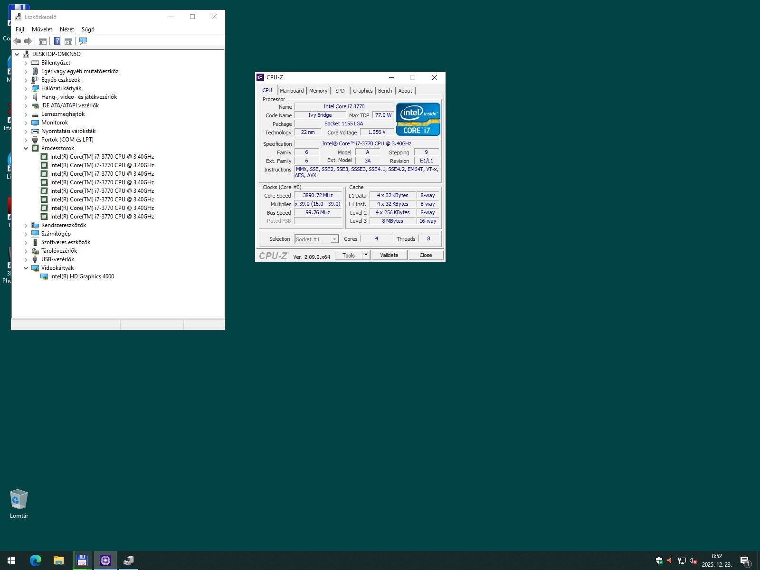The width and height of the screenshot is (760, 570).
Task: Click the forward arrow in Device Manager toolbar
Action: point(28,41)
